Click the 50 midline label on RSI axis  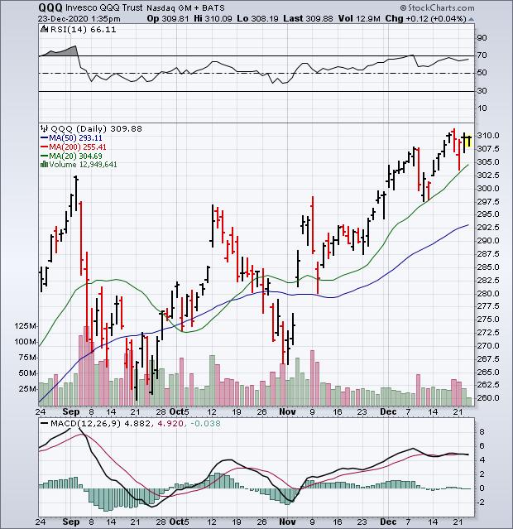tap(482, 73)
